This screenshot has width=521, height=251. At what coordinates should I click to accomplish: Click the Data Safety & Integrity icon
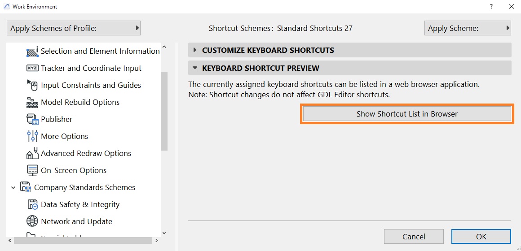[x=32, y=204]
